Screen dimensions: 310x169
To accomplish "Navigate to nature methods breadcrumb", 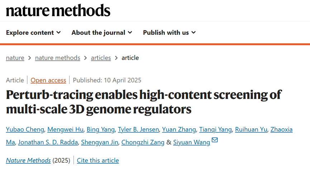I will (57, 58).
